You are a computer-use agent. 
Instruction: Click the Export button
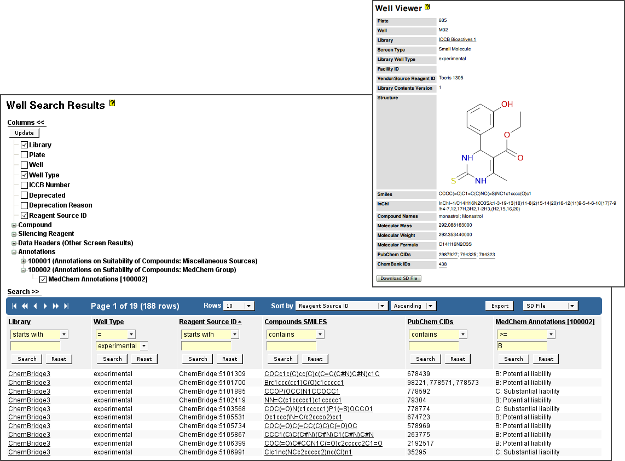pos(500,306)
